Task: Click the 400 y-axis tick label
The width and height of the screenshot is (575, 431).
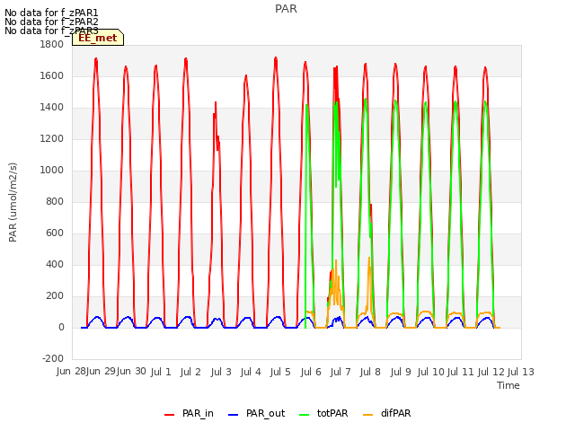Action: pos(55,265)
